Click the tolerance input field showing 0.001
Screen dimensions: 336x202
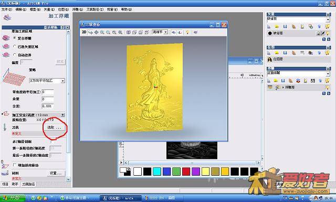click(48, 106)
